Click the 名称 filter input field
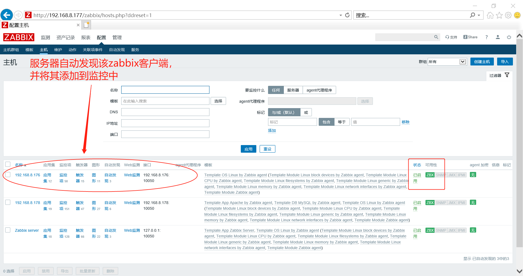Screen dimensions: 523x276 [x=165, y=90]
